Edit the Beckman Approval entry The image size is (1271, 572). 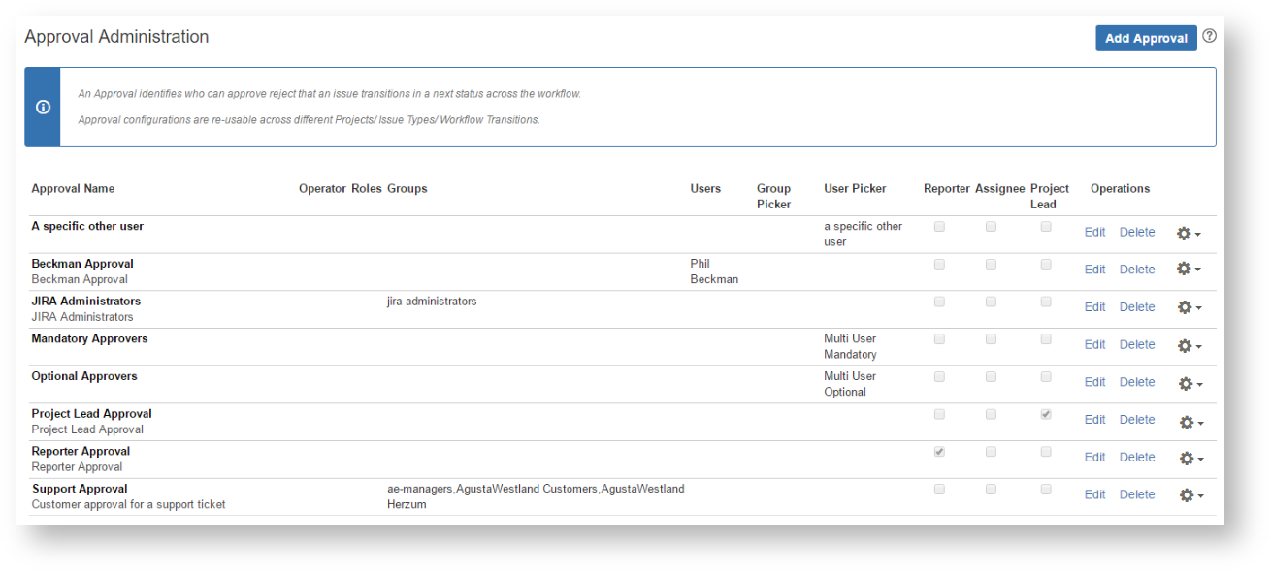pyautogui.click(x=1094, y=270)
